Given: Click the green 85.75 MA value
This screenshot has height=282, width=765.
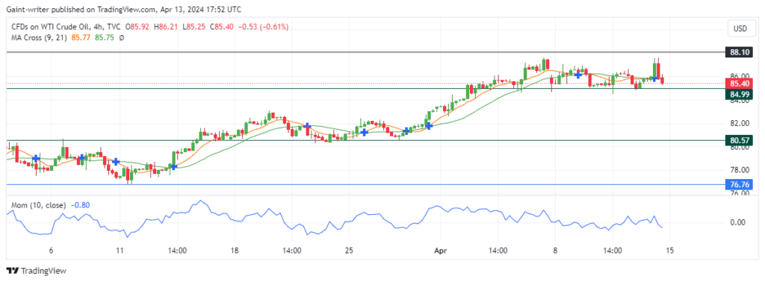Looking at the screenshot, I should tap(105, 37).
